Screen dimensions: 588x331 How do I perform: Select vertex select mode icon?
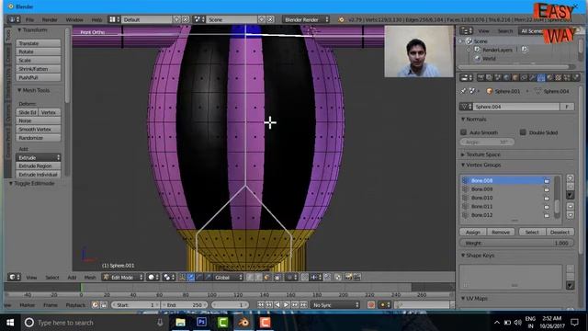pyautogui.click(x=249, y=278)
